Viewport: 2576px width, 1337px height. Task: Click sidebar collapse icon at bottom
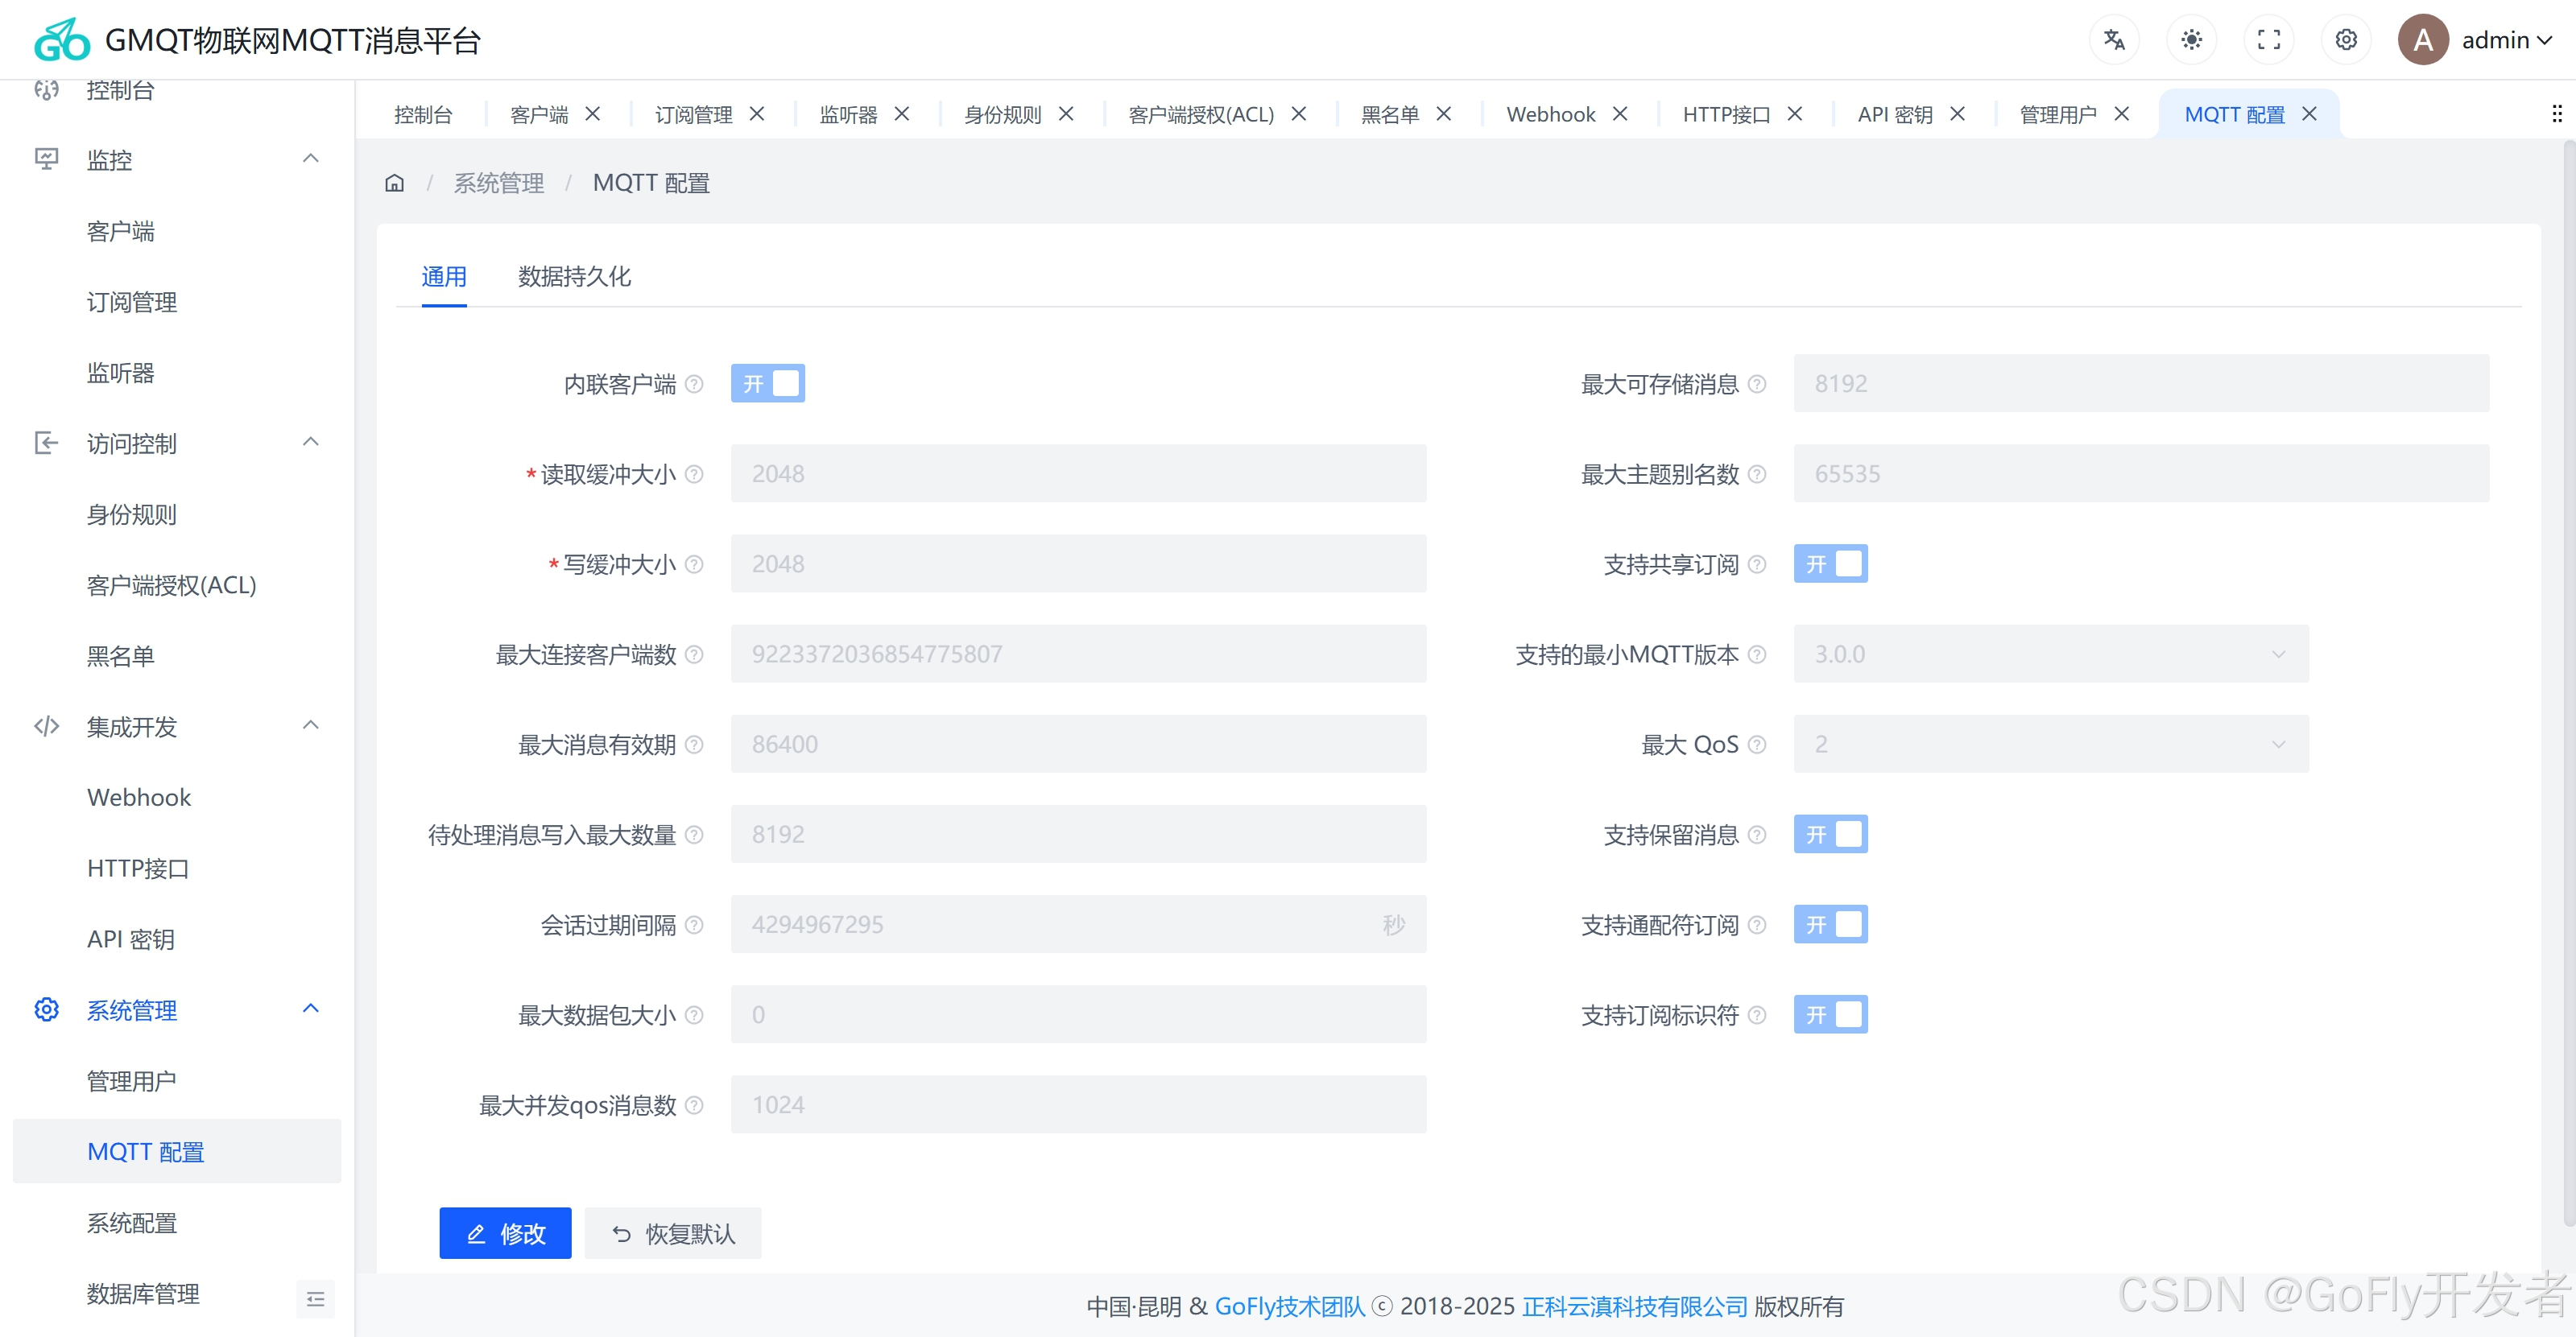(x=315, y=1298)
